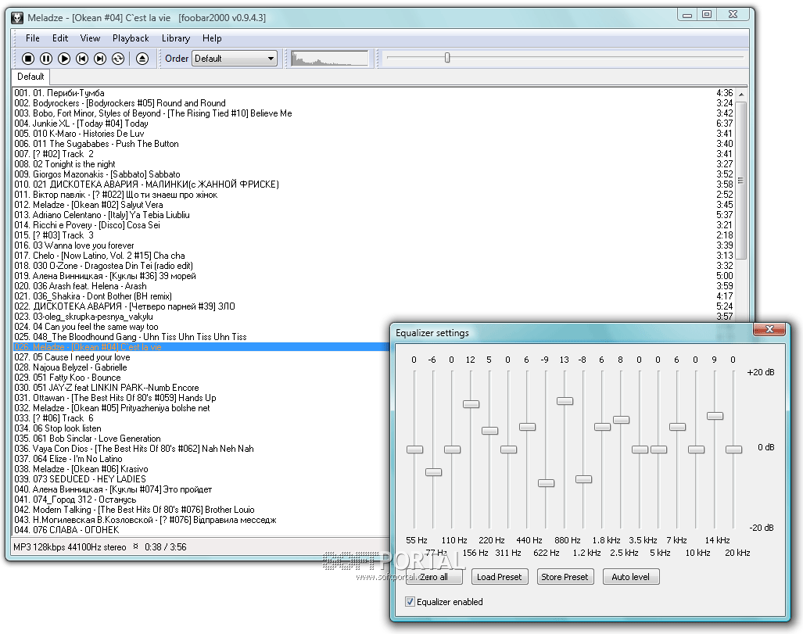The width and height of the screenshot is (803, 634).
Task: Open the View menu
Action: (90, 38)
